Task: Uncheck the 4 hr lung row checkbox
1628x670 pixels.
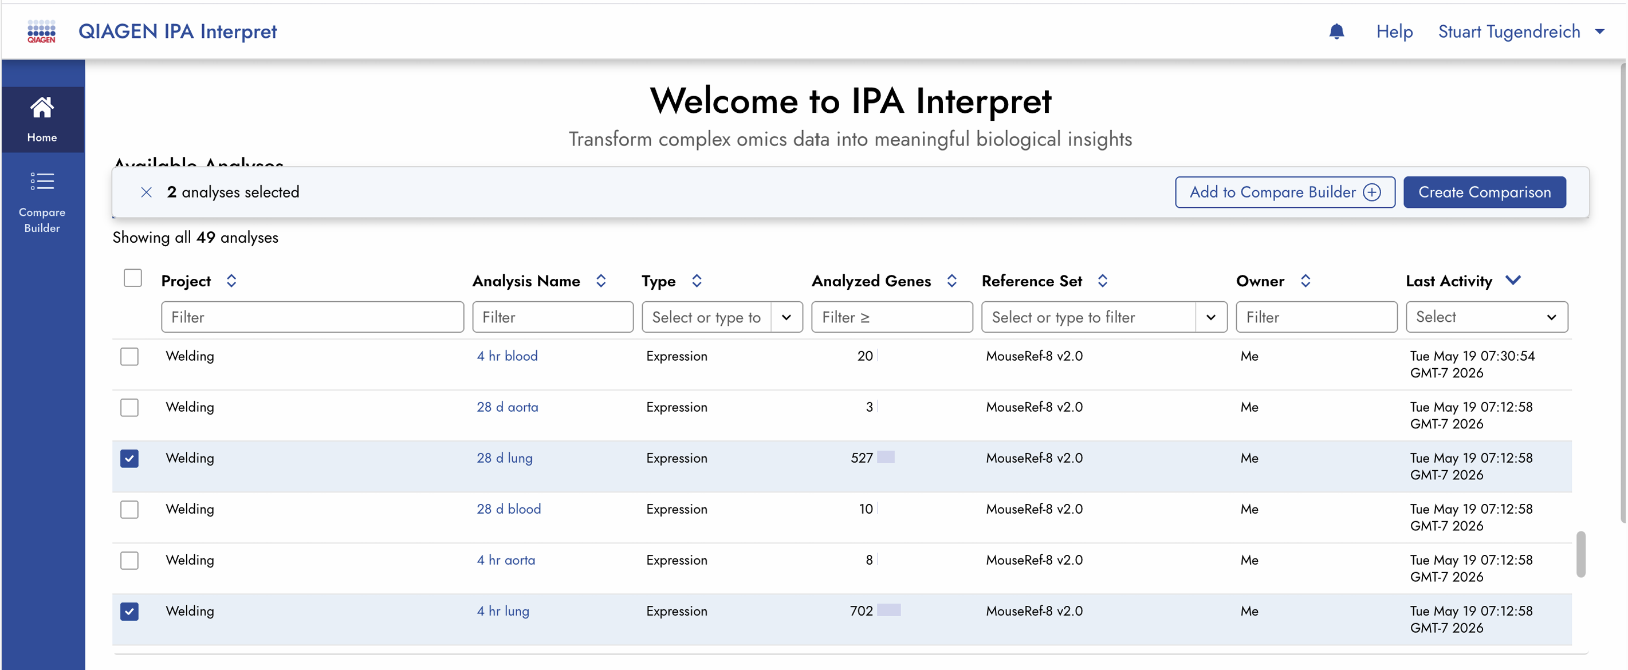Action: point(129,611)
